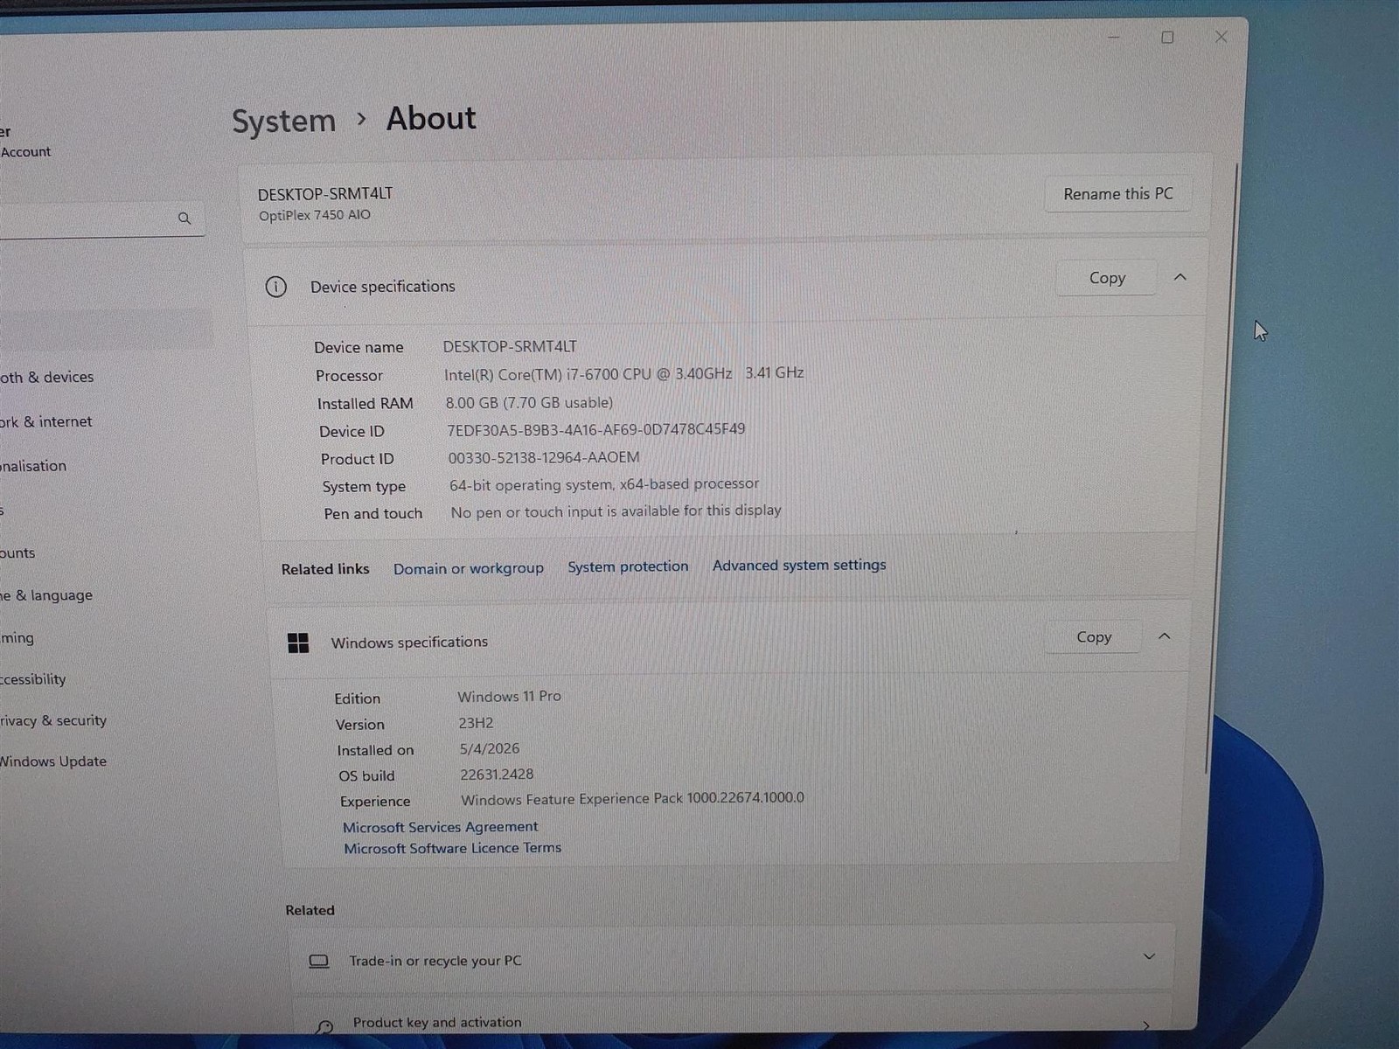Open System protection link
Screen dimensions: 1399x1049
[x=628, y=566]
